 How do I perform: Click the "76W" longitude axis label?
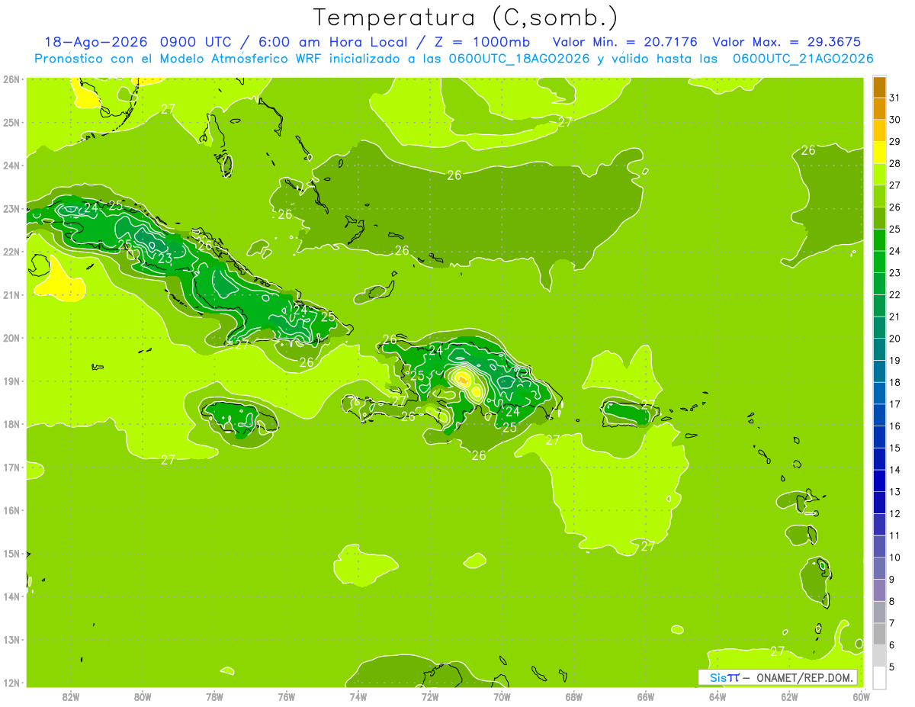[x=287, y=696]
